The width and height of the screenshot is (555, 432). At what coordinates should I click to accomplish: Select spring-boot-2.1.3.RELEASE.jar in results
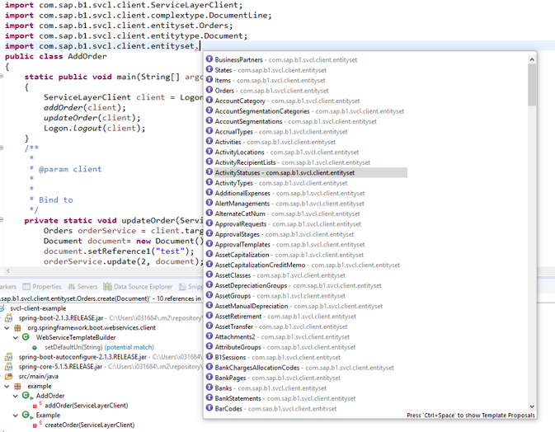(x=61, y=318)
